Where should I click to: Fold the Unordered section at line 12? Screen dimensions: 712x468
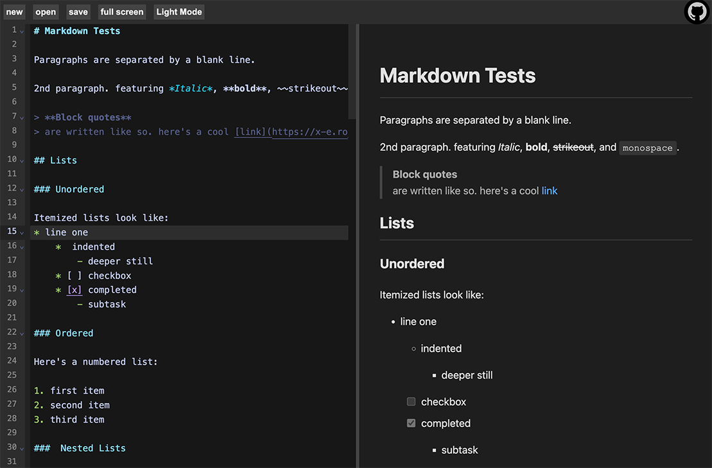pos(21,188)
